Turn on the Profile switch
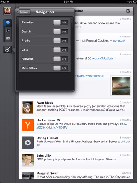Viewport: 137px width, 183px height. click(x=61, y=40)
